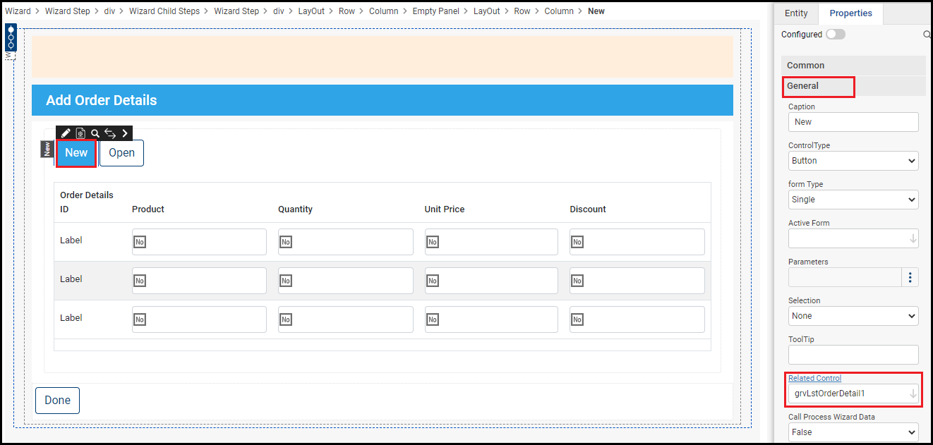Click the first Wizard breadcrumb item

[18, 11]
